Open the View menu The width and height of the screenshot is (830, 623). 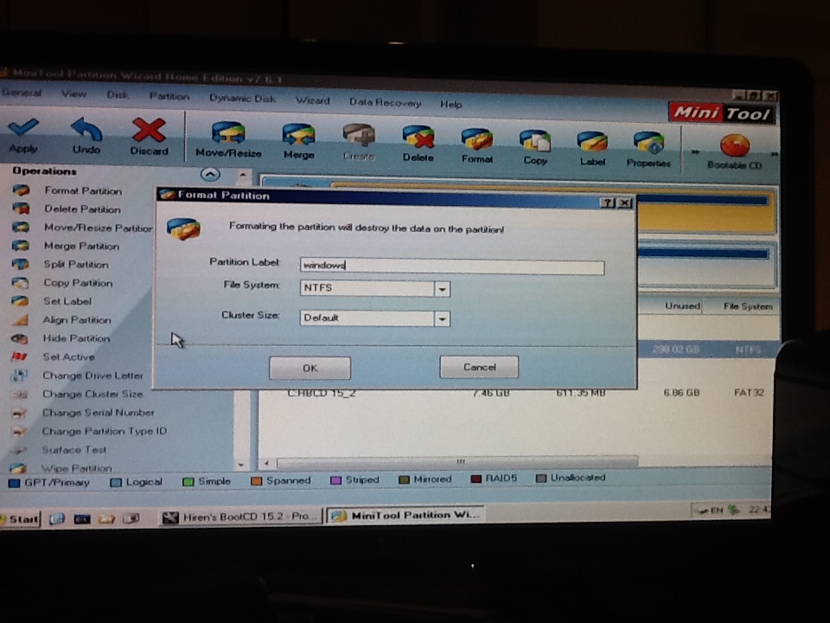tap(73, 93)
